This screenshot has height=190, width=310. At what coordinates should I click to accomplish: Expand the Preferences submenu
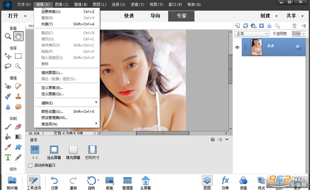(x=67, y=124)
